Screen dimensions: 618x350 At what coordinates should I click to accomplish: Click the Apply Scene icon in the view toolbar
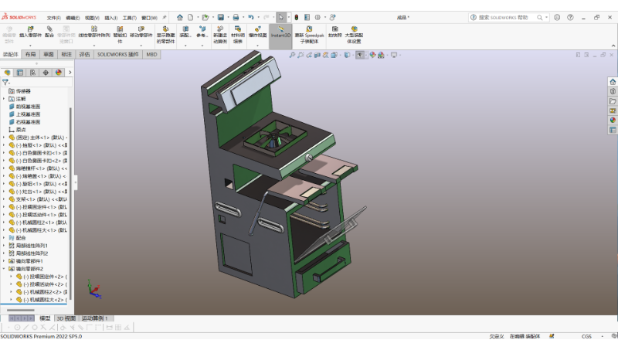pyautogui.click(x=381, y=55)
